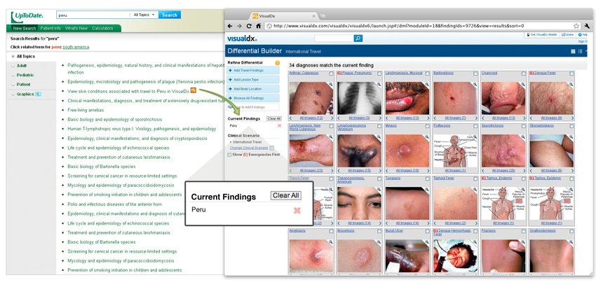The image size is (603, 294).
Task: Check the Anthrax, Cutaneous diagnosis box
Action: [331, 73]
